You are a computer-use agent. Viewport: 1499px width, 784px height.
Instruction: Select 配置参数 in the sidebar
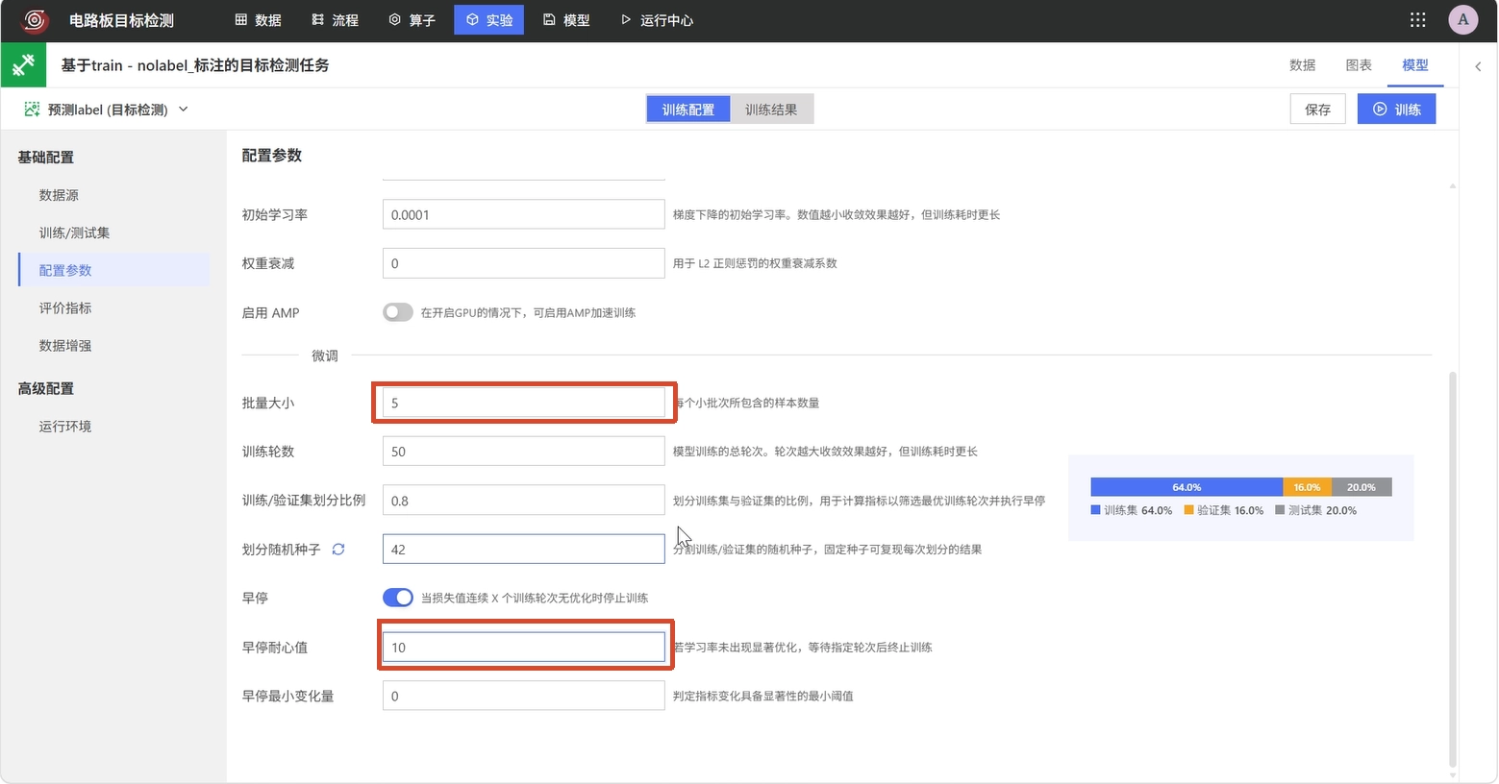tap(113, 270)
